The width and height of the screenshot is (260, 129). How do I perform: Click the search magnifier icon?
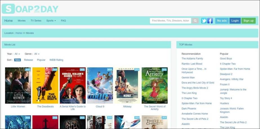pos(195,21)
